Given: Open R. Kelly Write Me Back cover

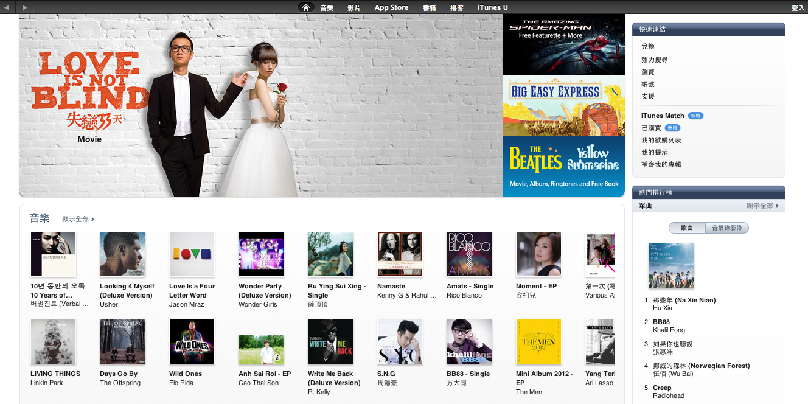Looking at the screenshot, I should (x=330, y=342).
